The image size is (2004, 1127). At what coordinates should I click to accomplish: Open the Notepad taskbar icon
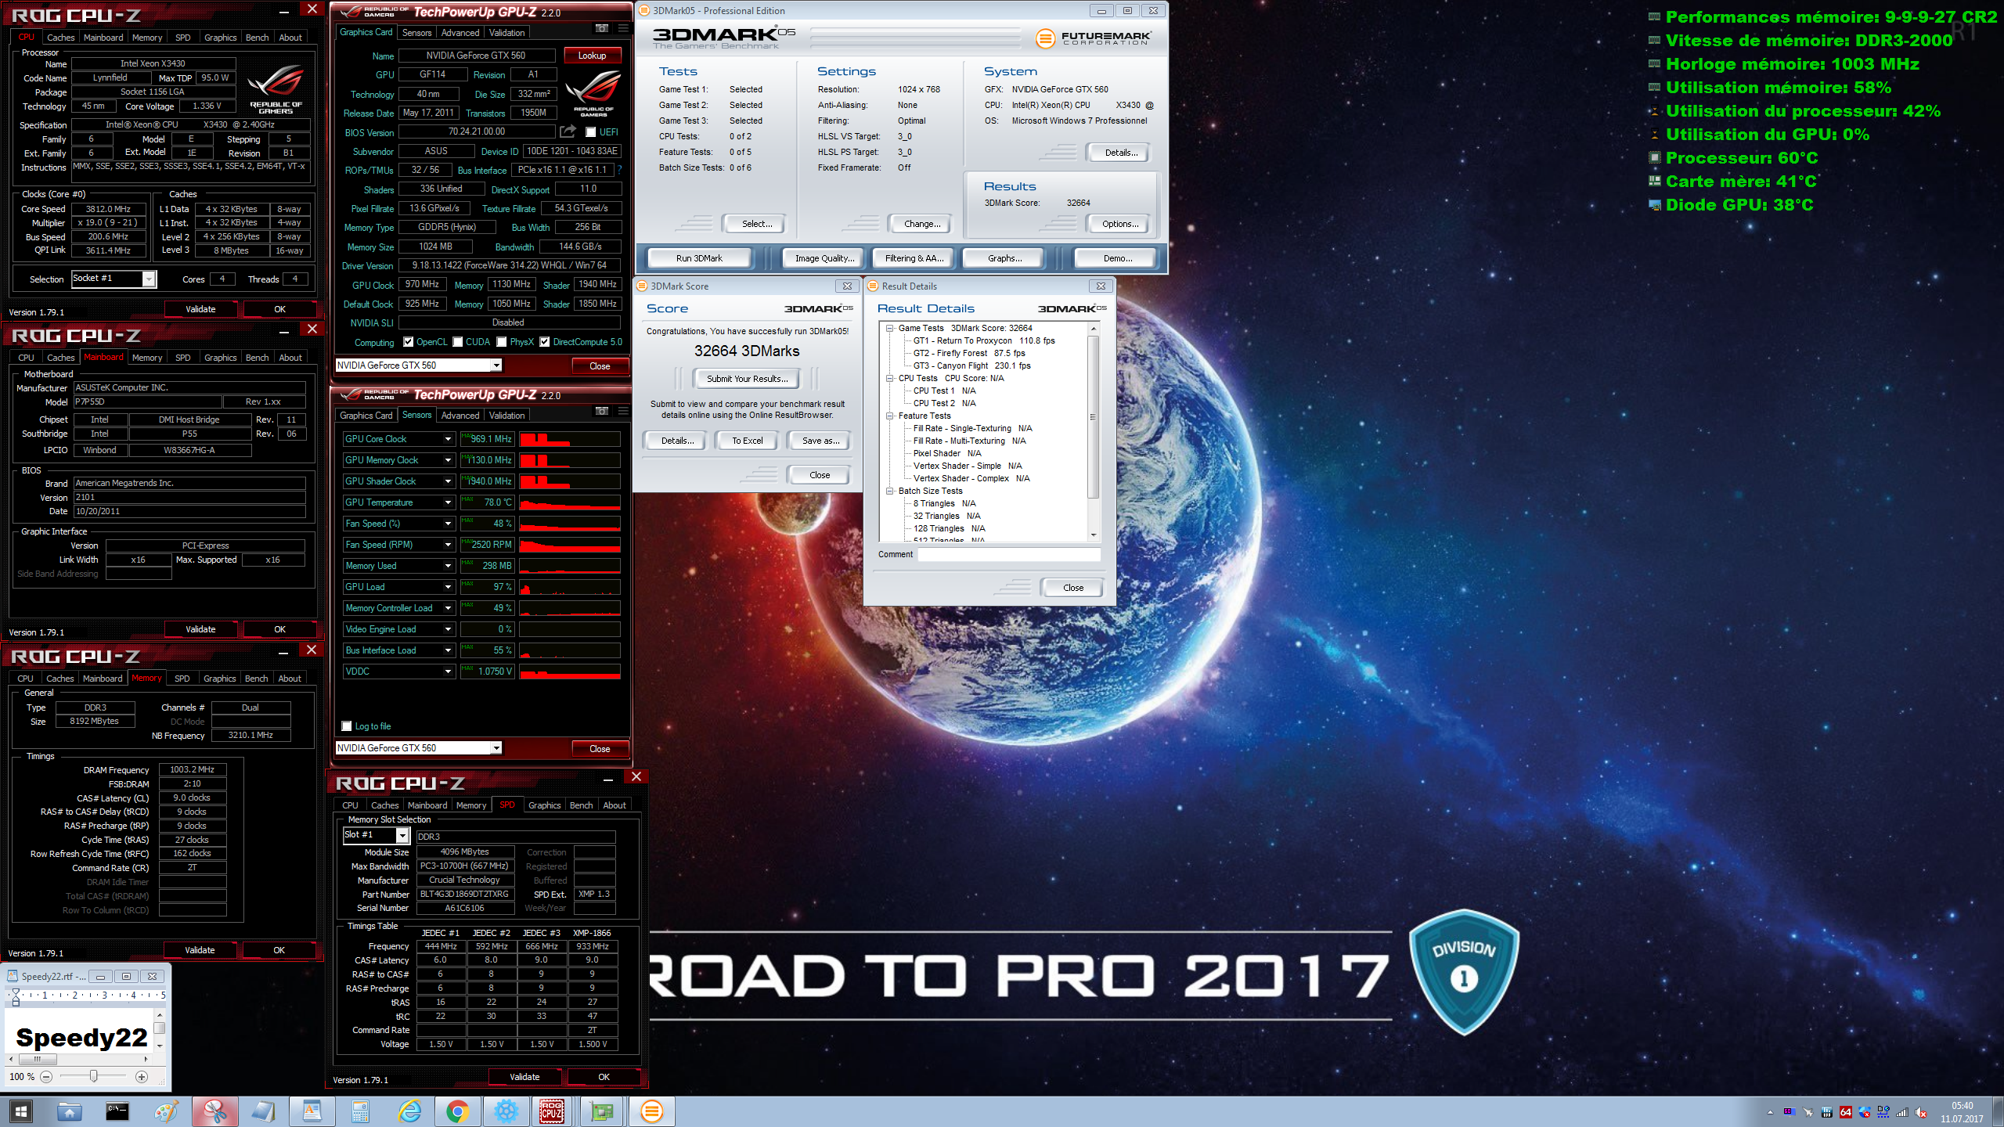coord(263,1111)
